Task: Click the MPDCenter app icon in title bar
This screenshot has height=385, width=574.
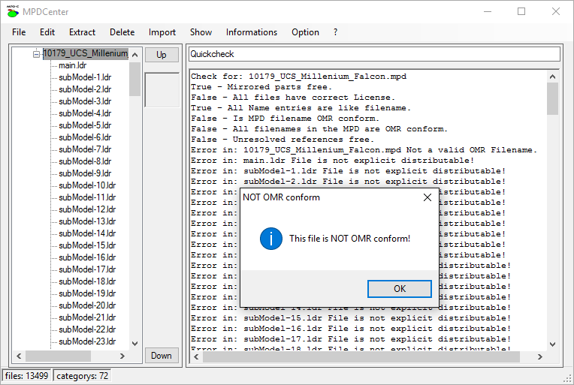Action: [x=13, y=12]
